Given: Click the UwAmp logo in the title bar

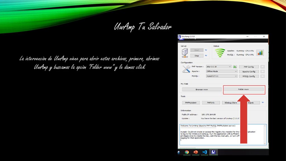Looking at the screenshot, I should [x=180, y=37].
